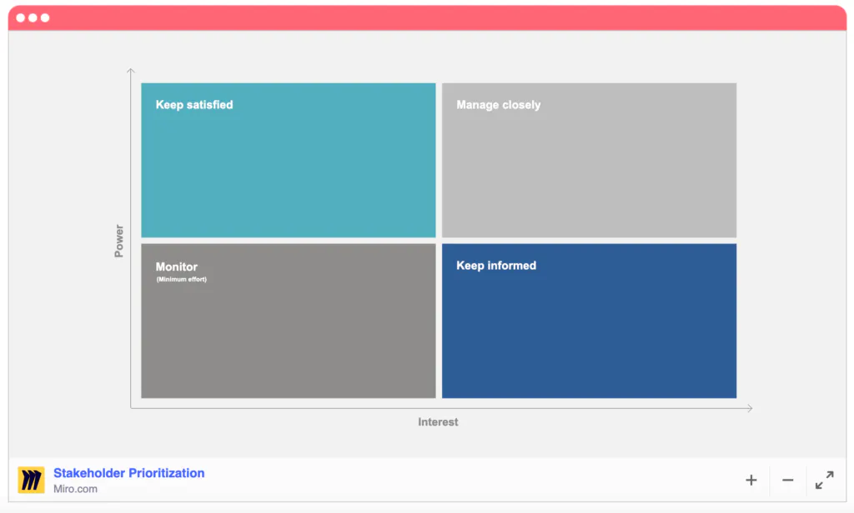Select the Manage closely heading
The height and width of the screenshot is (513, 854).
[498, 105]
